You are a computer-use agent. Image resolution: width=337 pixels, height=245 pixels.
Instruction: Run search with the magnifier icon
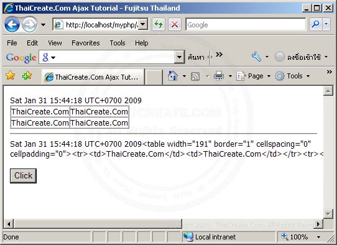pos(315,25)
